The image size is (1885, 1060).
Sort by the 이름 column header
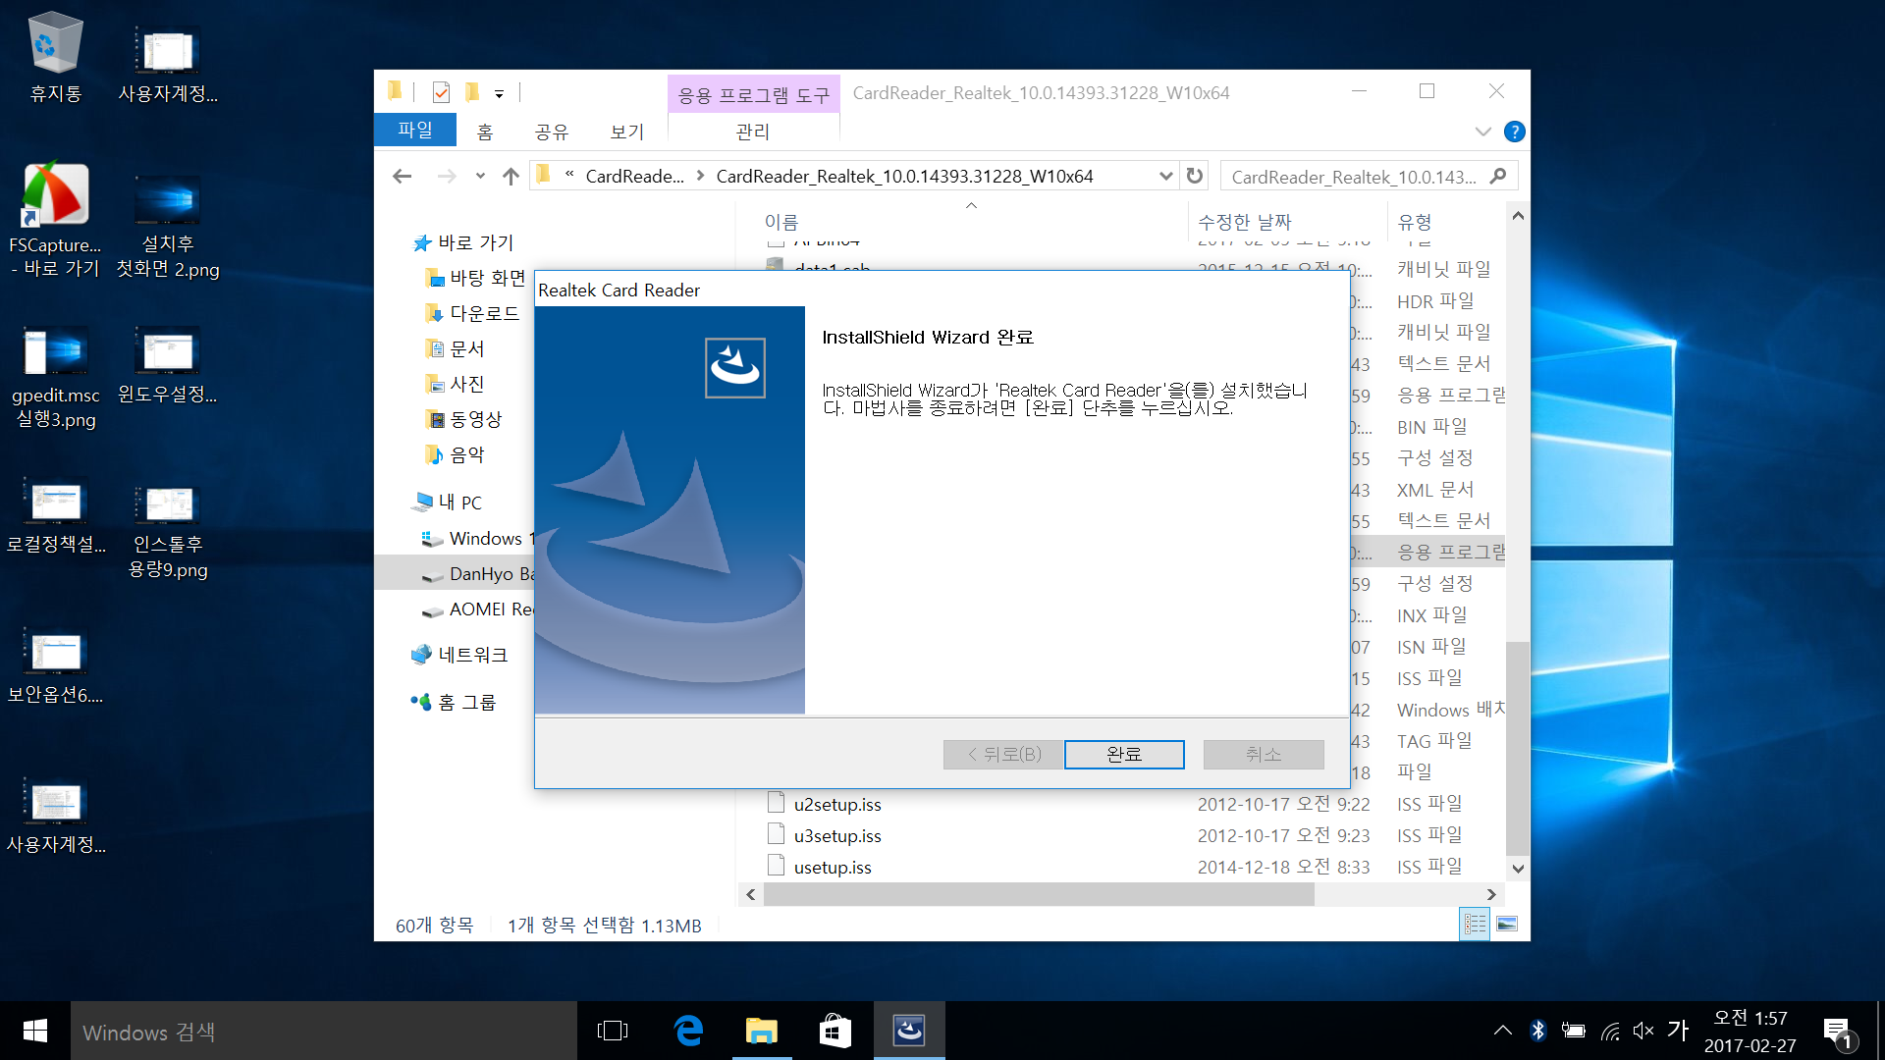coord(781,222)
